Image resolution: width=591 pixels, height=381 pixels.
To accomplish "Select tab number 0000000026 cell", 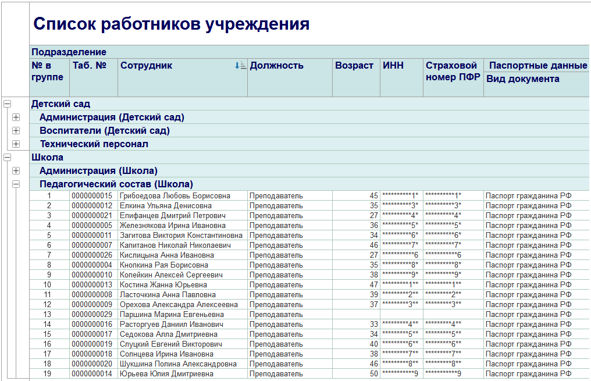I will [92, 255].
